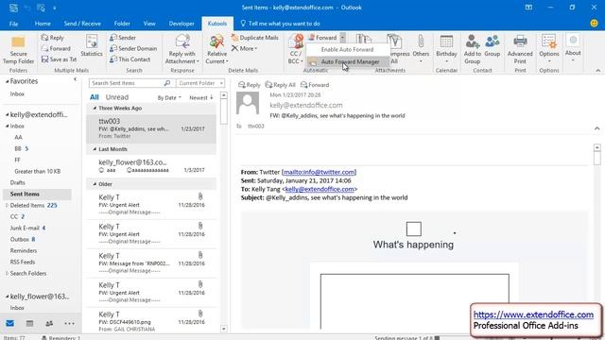Open the CC / BCC tool

[x=296, y=49]
